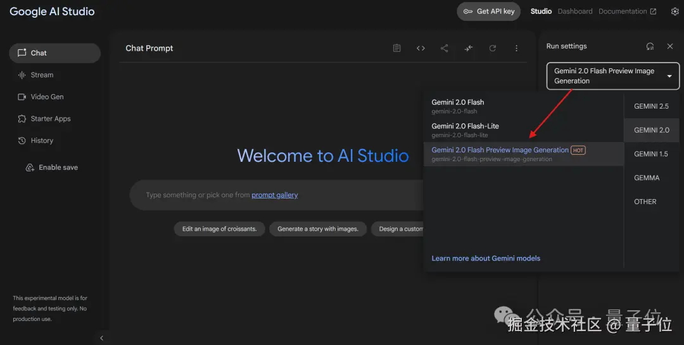
Task: Open the Documentation external link
Action: 627,11
